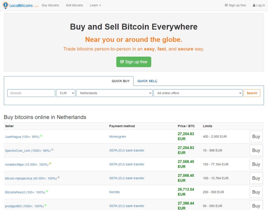
Task: Click the green status dot beside Bitcoinsfrees3
Action: (x=47, y=191)
